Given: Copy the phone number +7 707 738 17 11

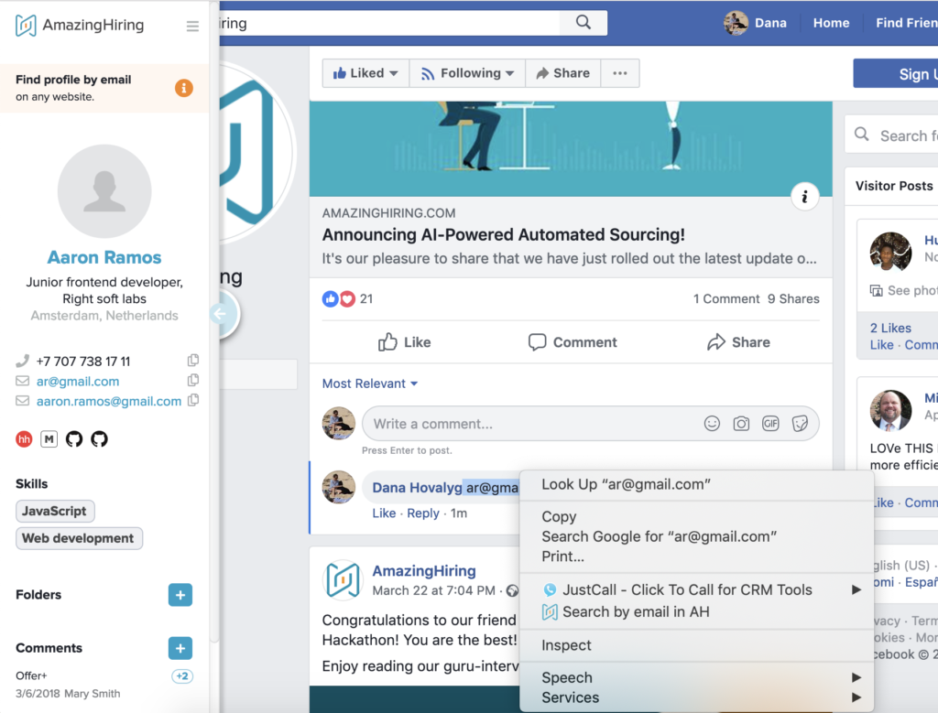Looking at the screenshot, I should click(192, 360).
